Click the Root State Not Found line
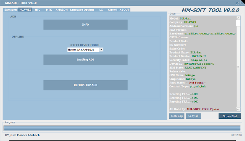 (188, 83)
